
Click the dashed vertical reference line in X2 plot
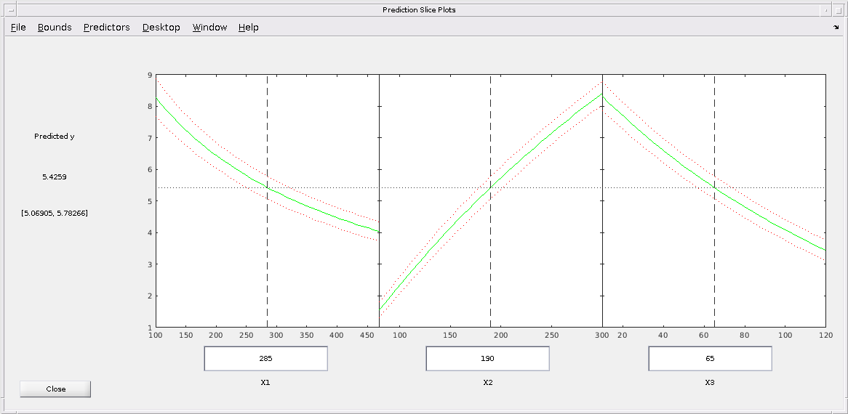click(x=490, y=200)
